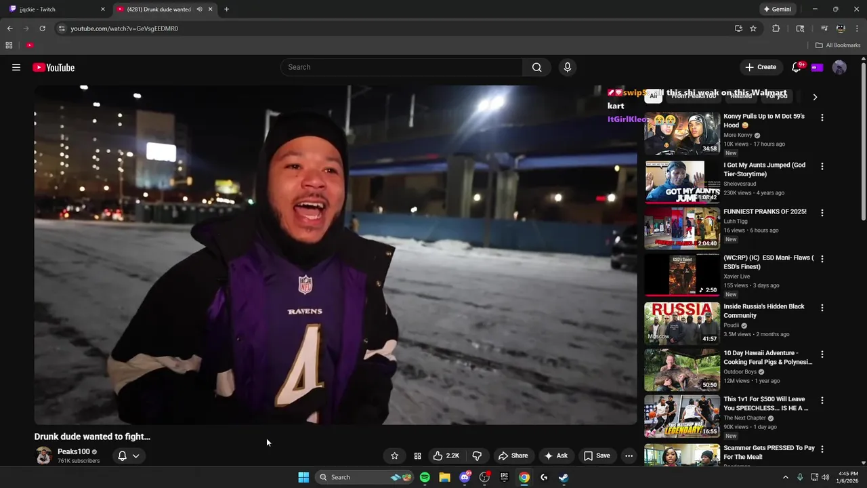The image size is (867, 488).
Task: Open This 1v1 For $500 video title
Action: point(765,404)
